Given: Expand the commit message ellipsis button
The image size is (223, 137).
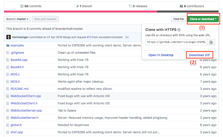Looking at the screenshot, I should coord(127,37).
